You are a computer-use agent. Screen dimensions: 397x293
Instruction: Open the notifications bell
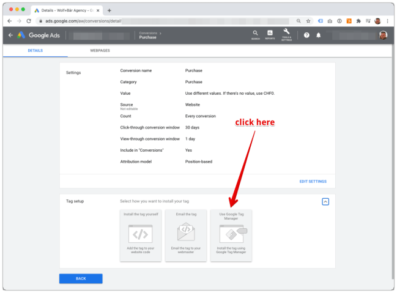click(x=318, y=35)
